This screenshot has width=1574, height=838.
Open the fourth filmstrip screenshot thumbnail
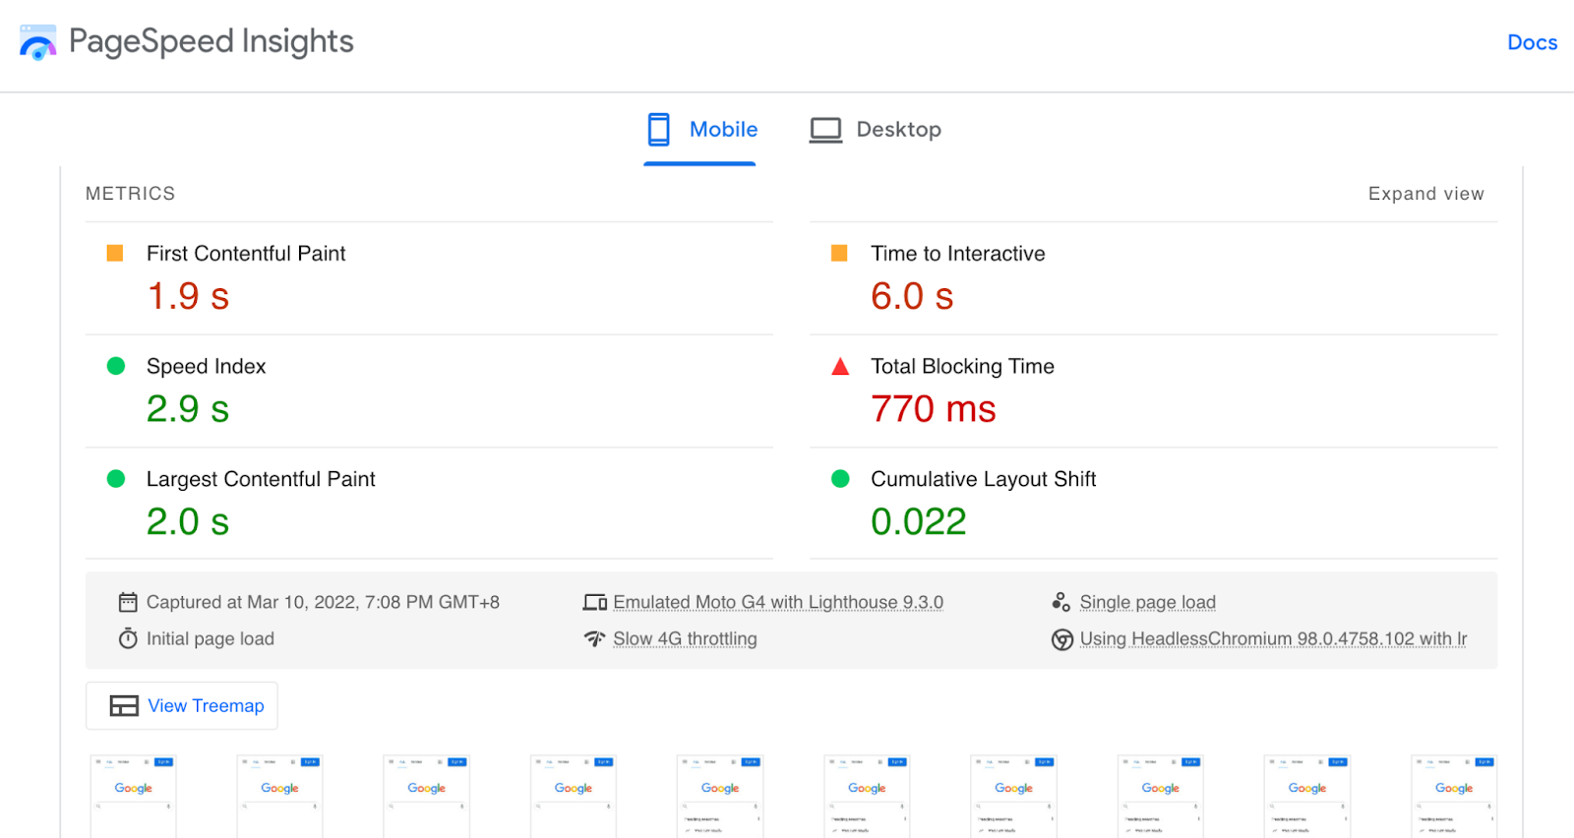(573, 797)
